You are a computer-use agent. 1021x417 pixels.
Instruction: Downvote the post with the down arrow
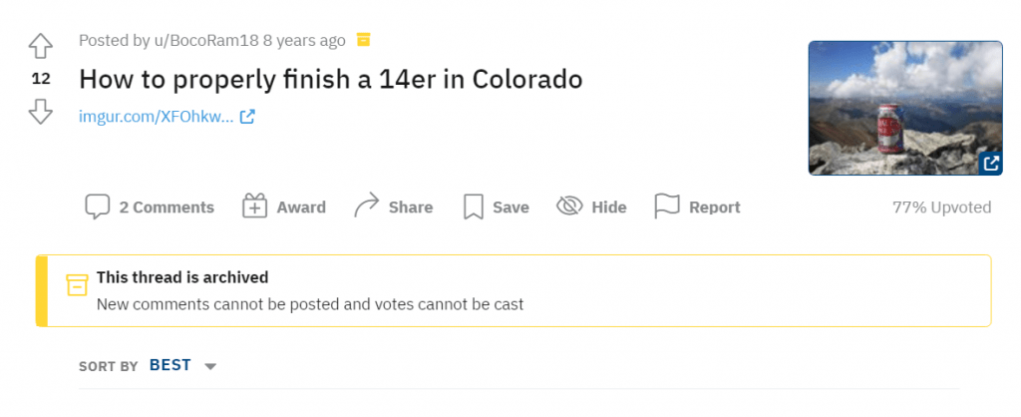tap(40, 111)
